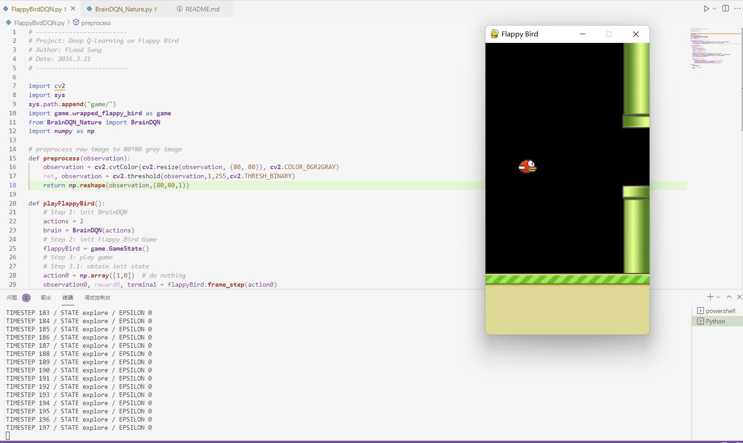Screen dimensions: 743x443
Task: Click 'TIMESTEP 183' line in the terminal
Action: tap(79, 313)
